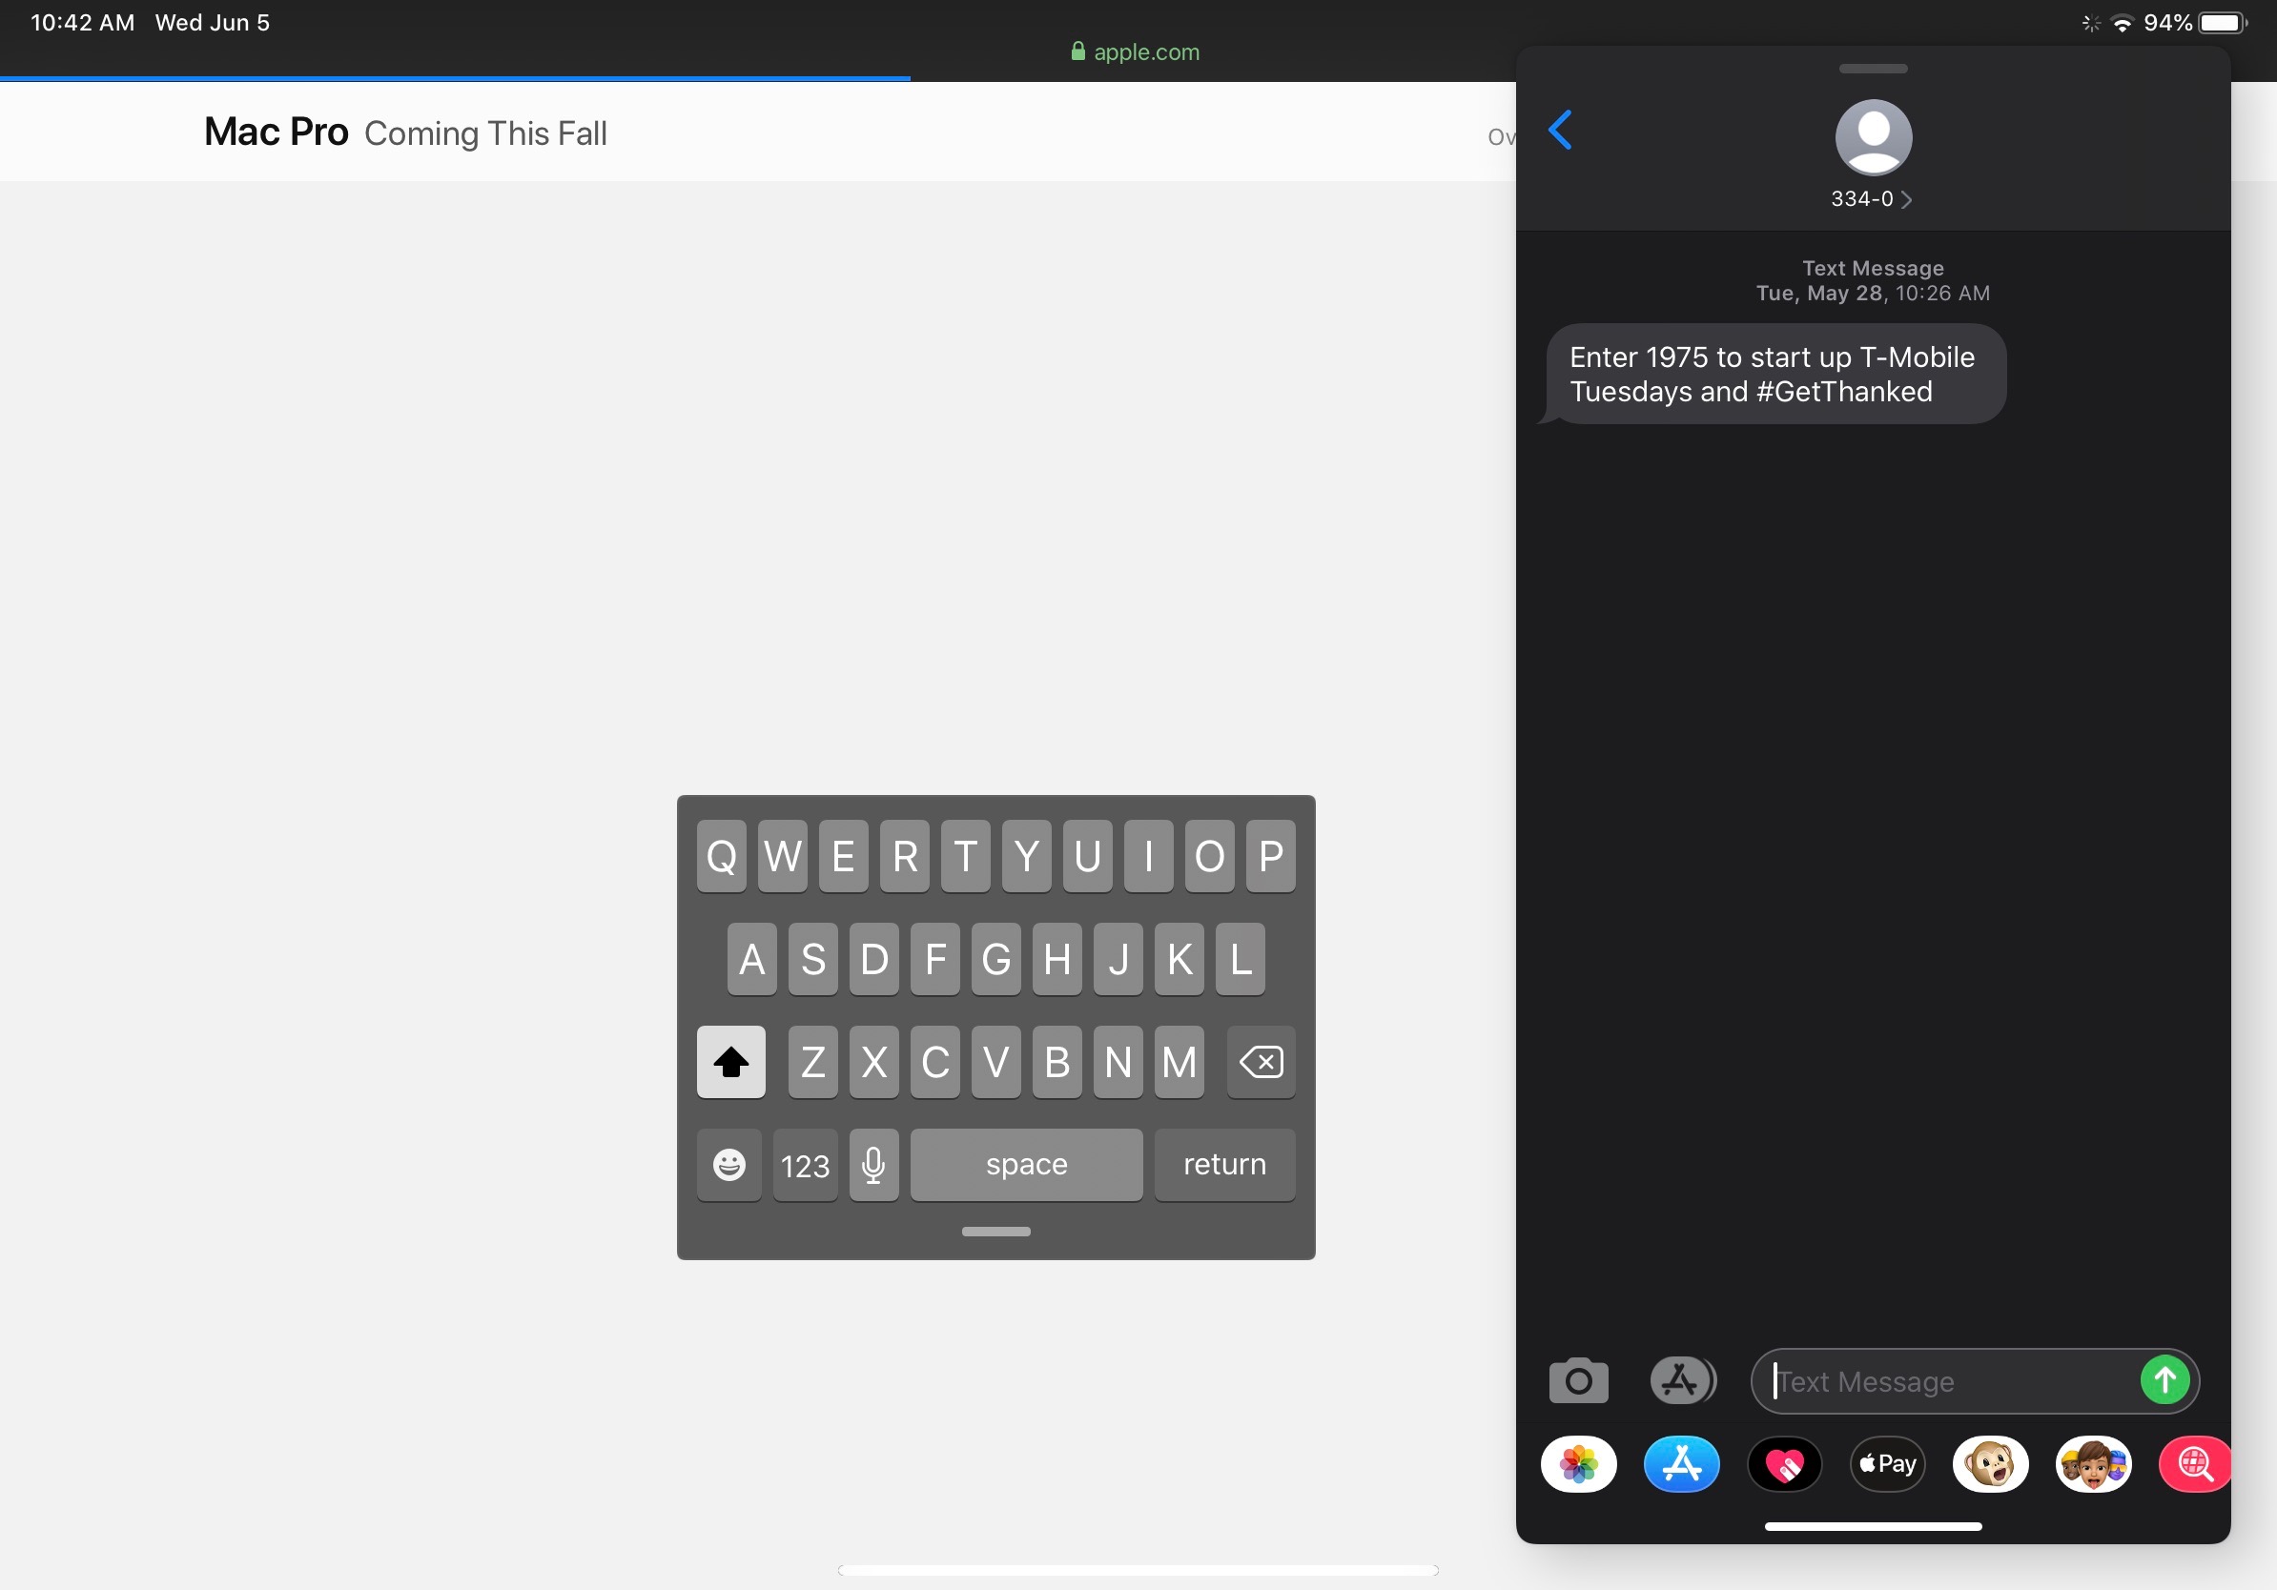Image resolution: width=2277 pixels, height=1590 pixels.
Task: Open the camera in Messages
Action: click(x=1578, y=1380)
